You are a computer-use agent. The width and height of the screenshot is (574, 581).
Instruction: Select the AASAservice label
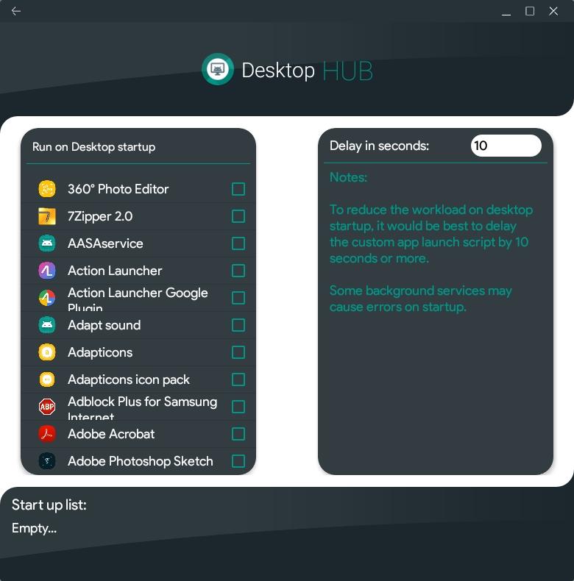[x=105, y=243]
